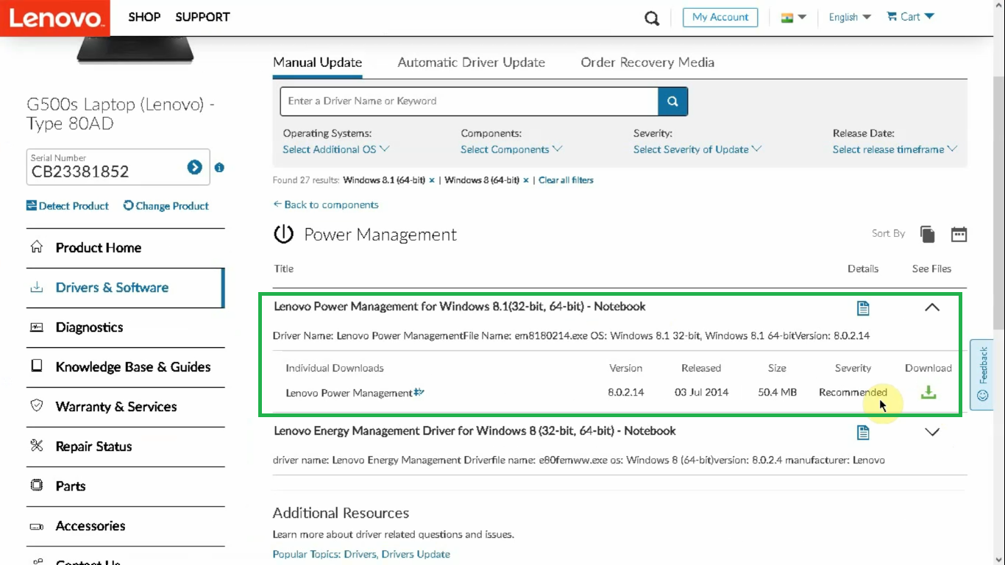
Task: Click the driver name keyword field
Action: coord(469,102)
